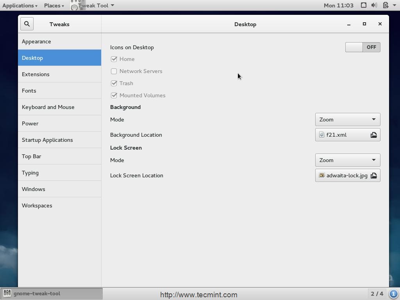Click gnome-tweak-tool taskbar icon
The width and height of the screenshot is (400, 300).
pyautogui.click(x=7, y=293)
